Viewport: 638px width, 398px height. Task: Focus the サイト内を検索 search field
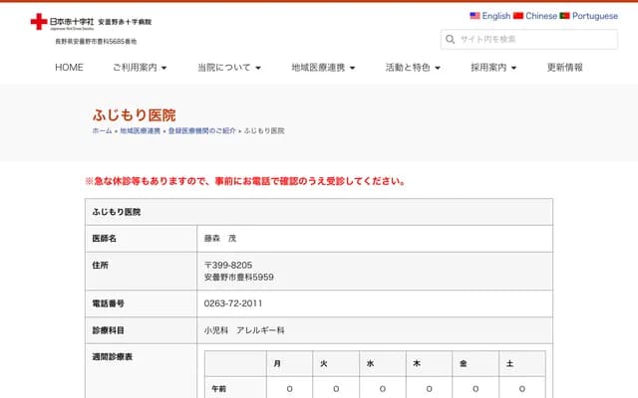point(538,39)
